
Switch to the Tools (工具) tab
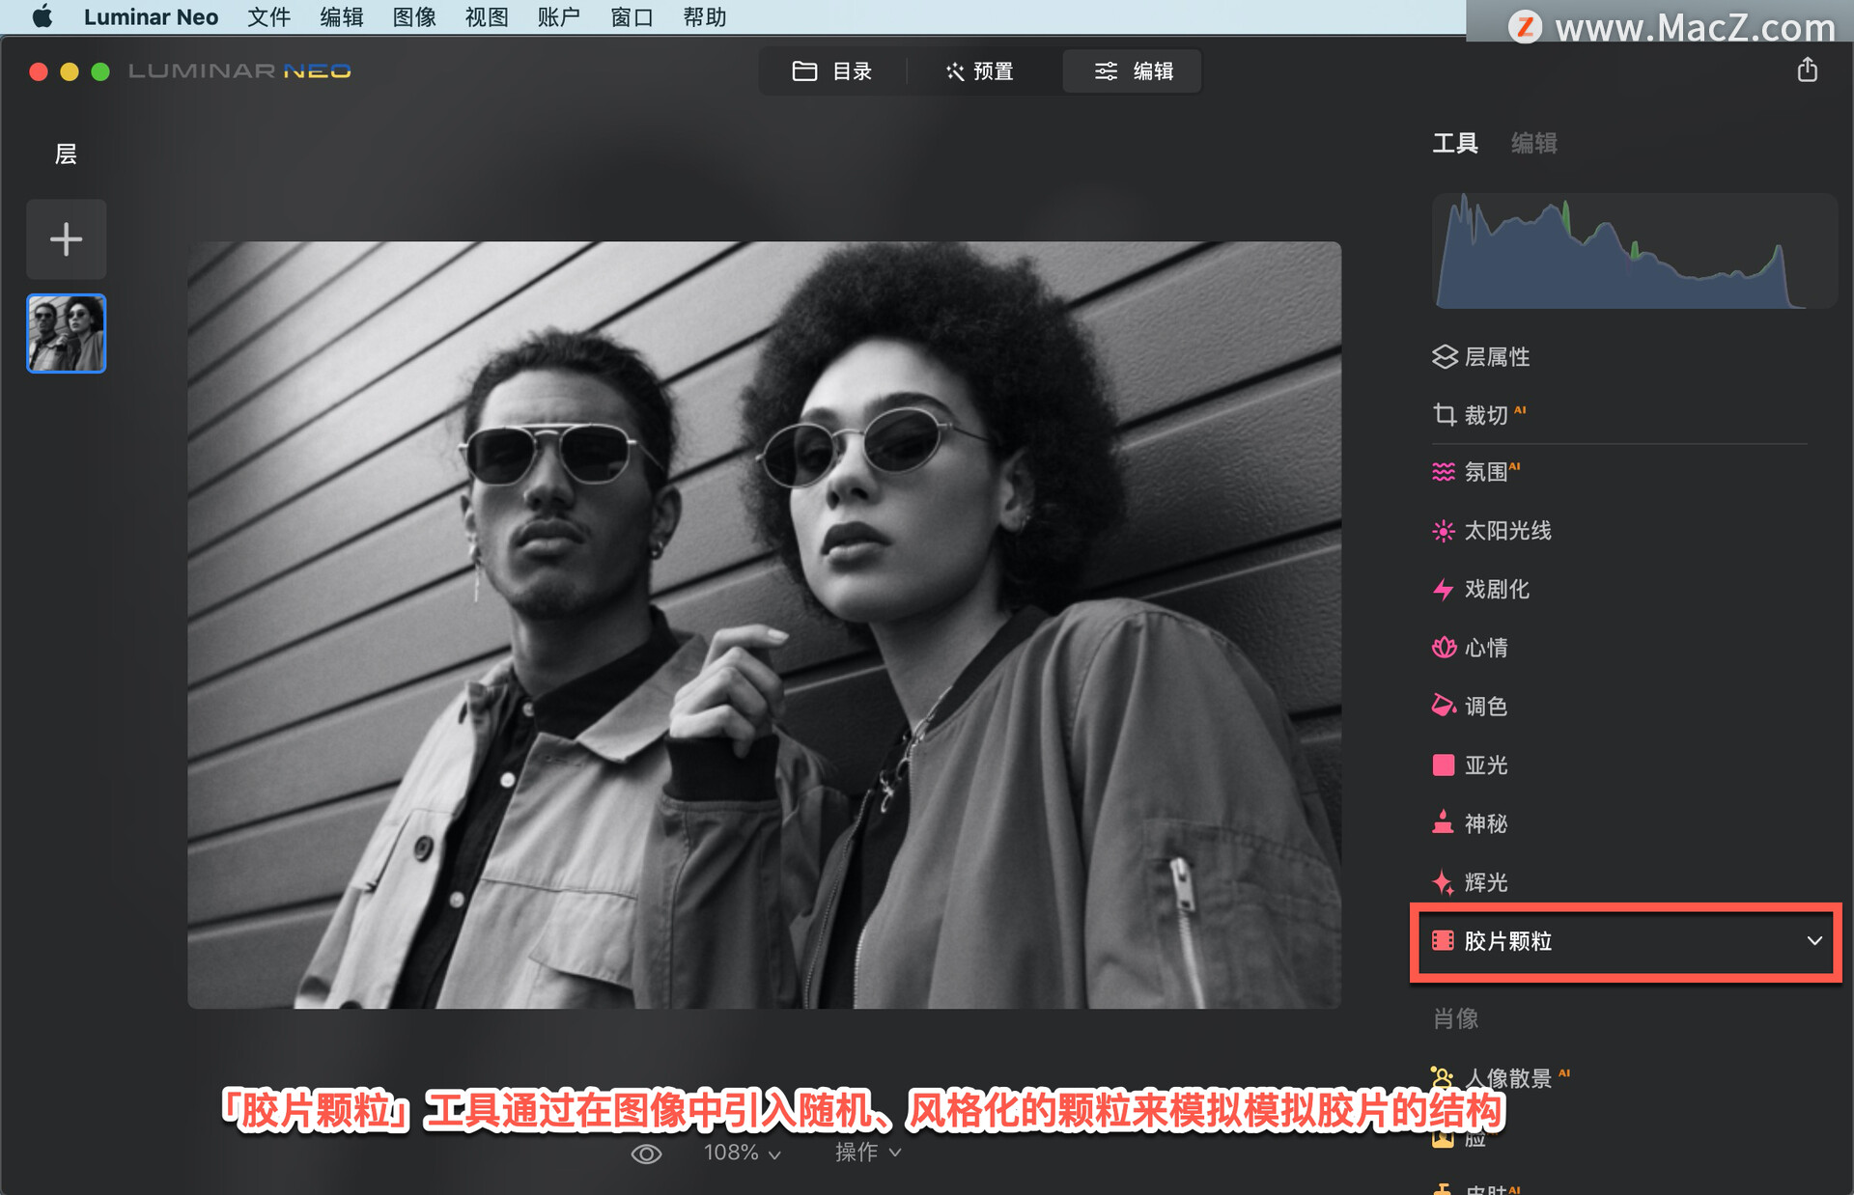point(1454,143)
